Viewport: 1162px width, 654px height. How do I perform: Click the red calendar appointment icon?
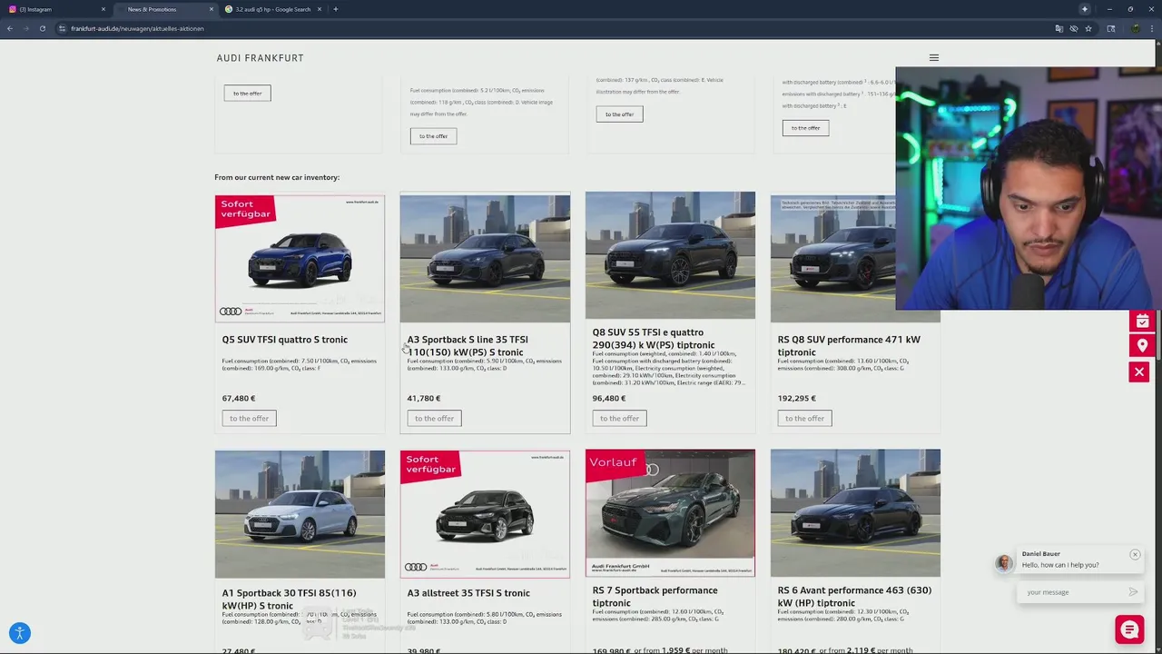click(x=1142, y=321)
